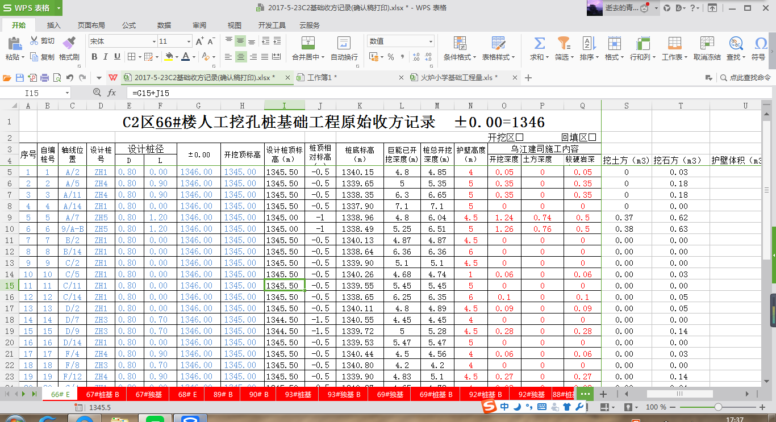Image resolution: width=776 pixels, height=422 pixels.
Task: Click the print icon in quick access bar
Action: (x=44, y=78)
